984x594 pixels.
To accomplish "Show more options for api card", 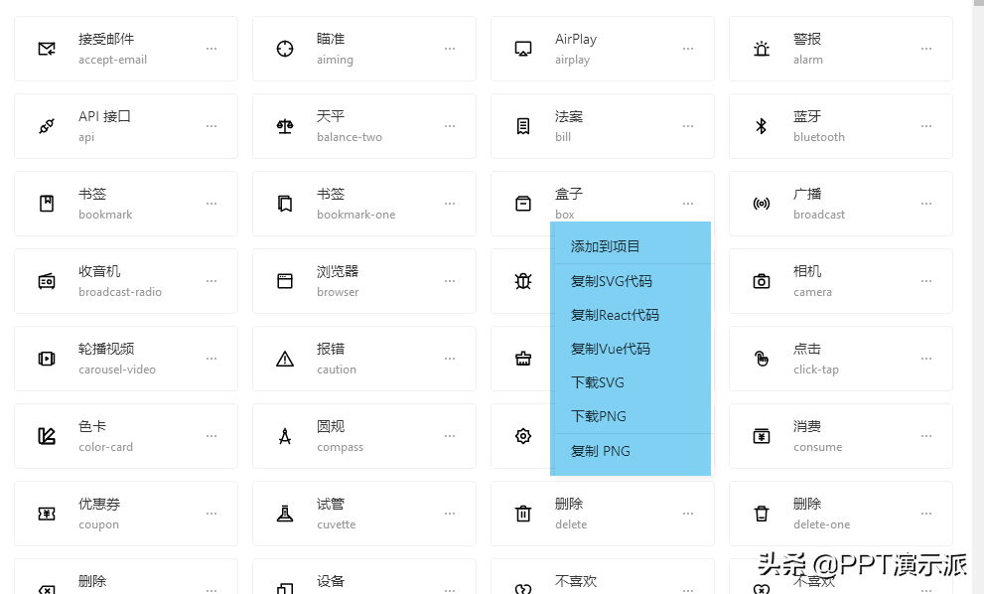I will pyautogui.click(x=211, y=126).
